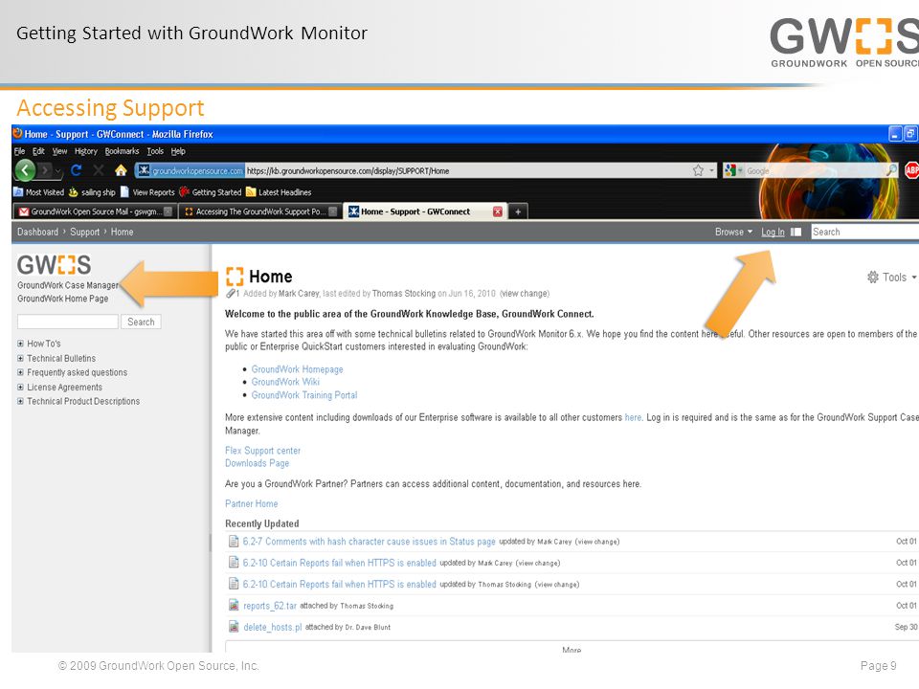Open the GroundWork Wiki link

[285, 382]
